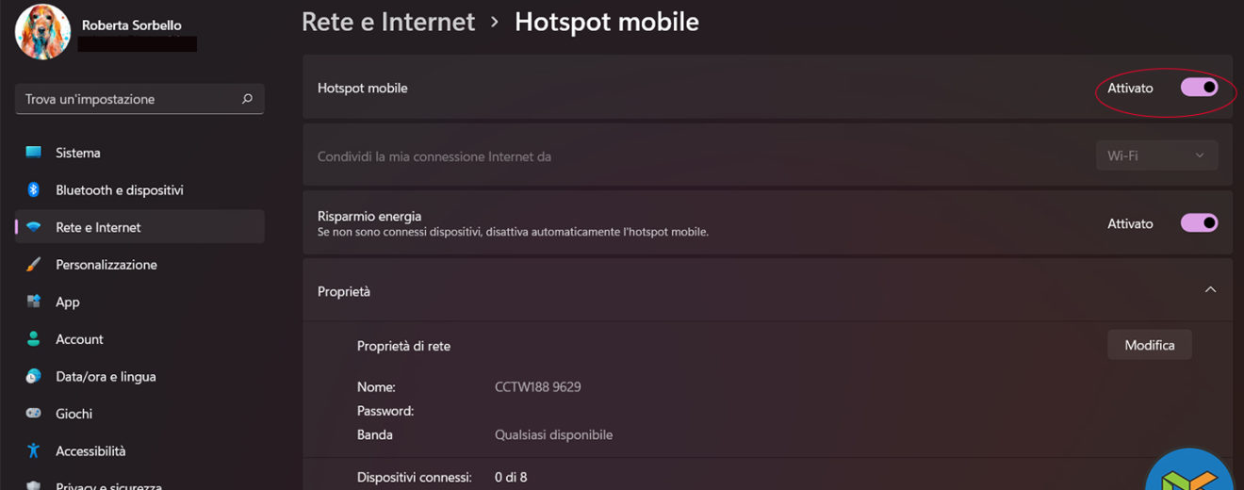Open the Wi-Fi connection sharing dropdown
Viewport: 1244px width, 490px height.
click(1156, 155)
